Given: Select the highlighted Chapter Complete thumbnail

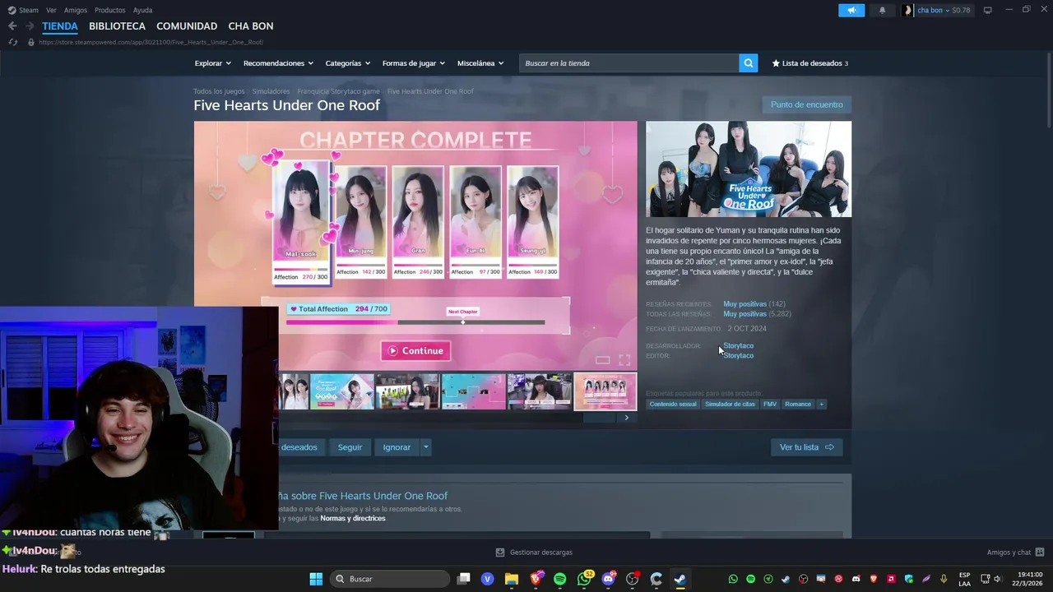Looking at the screenshot, I should click(605, 391).
